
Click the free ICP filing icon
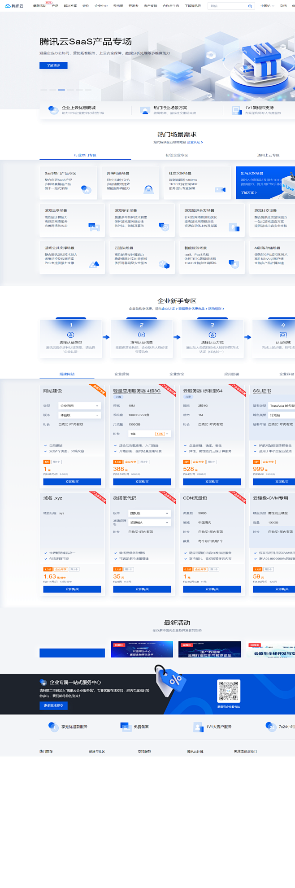(126, 727)
